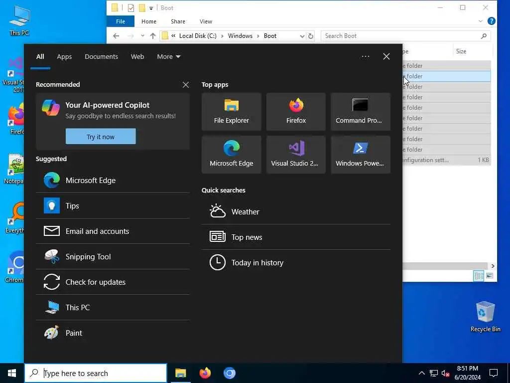Click Local Disk (C:) in the path
The image size is (510, 383).
[197, 36]
